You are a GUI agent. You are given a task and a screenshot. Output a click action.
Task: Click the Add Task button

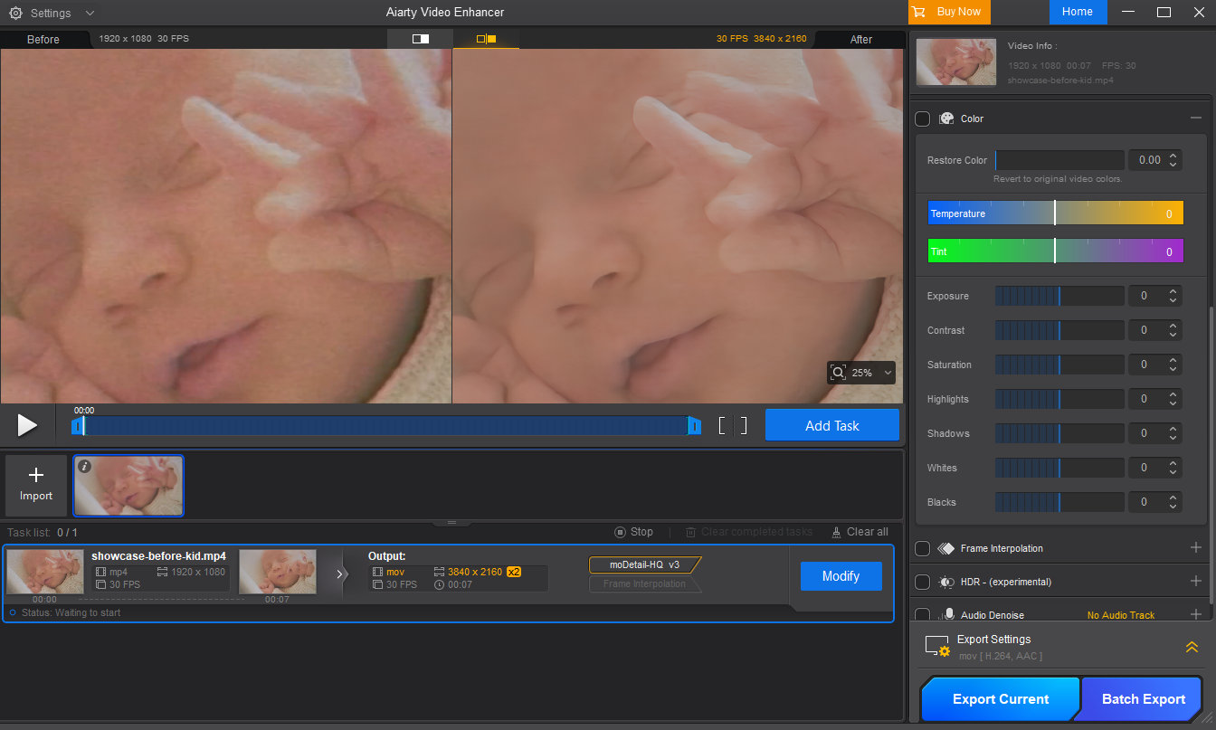coord(831,424)
